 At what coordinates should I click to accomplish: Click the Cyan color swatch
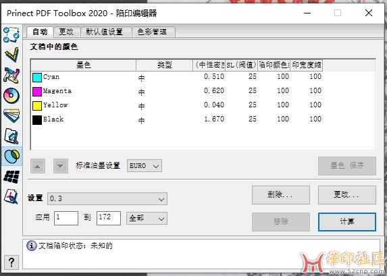[37, 78]
